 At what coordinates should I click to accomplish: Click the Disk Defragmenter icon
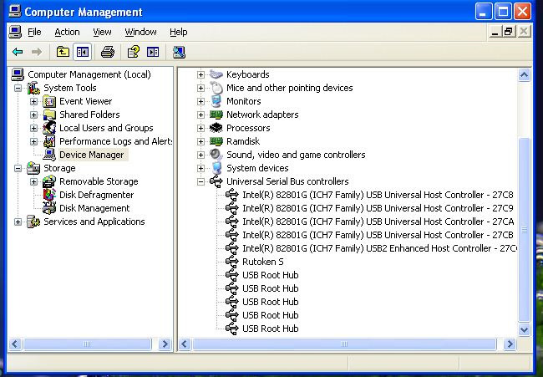(49, 195)
